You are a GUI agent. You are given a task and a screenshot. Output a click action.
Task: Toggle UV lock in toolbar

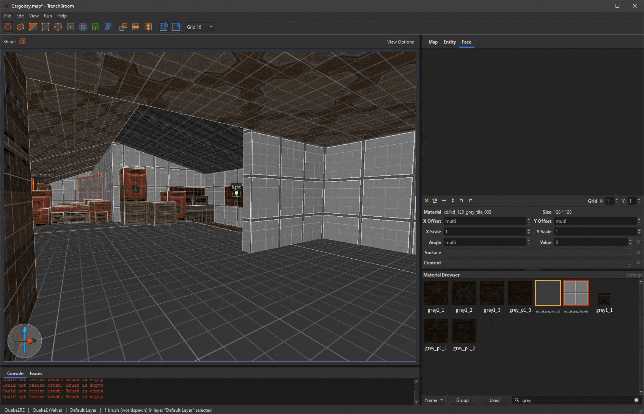tap(176, 27)
